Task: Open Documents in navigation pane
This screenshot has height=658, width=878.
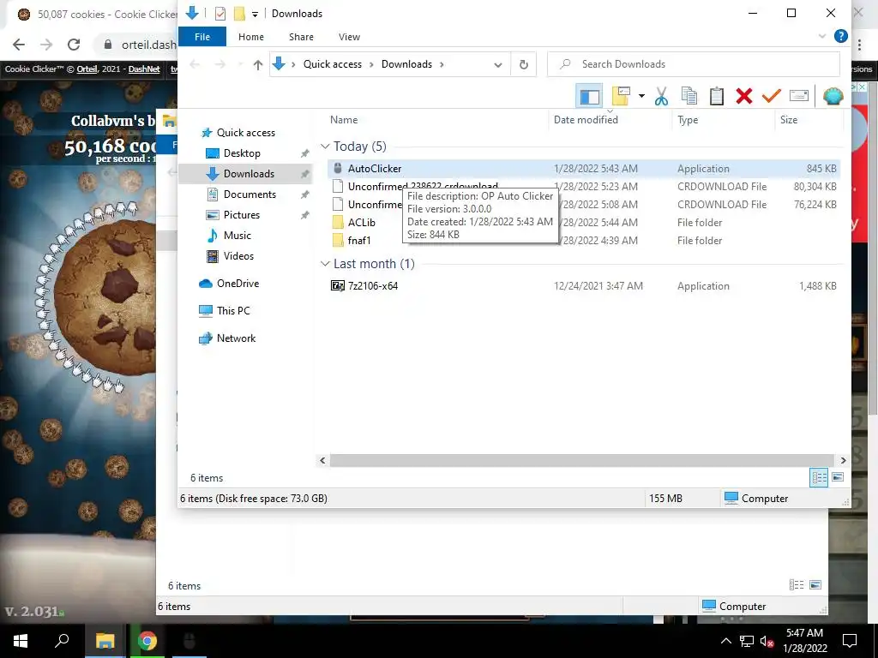Action: pos(250,194)
